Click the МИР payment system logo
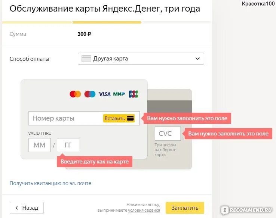 (119, 94)
